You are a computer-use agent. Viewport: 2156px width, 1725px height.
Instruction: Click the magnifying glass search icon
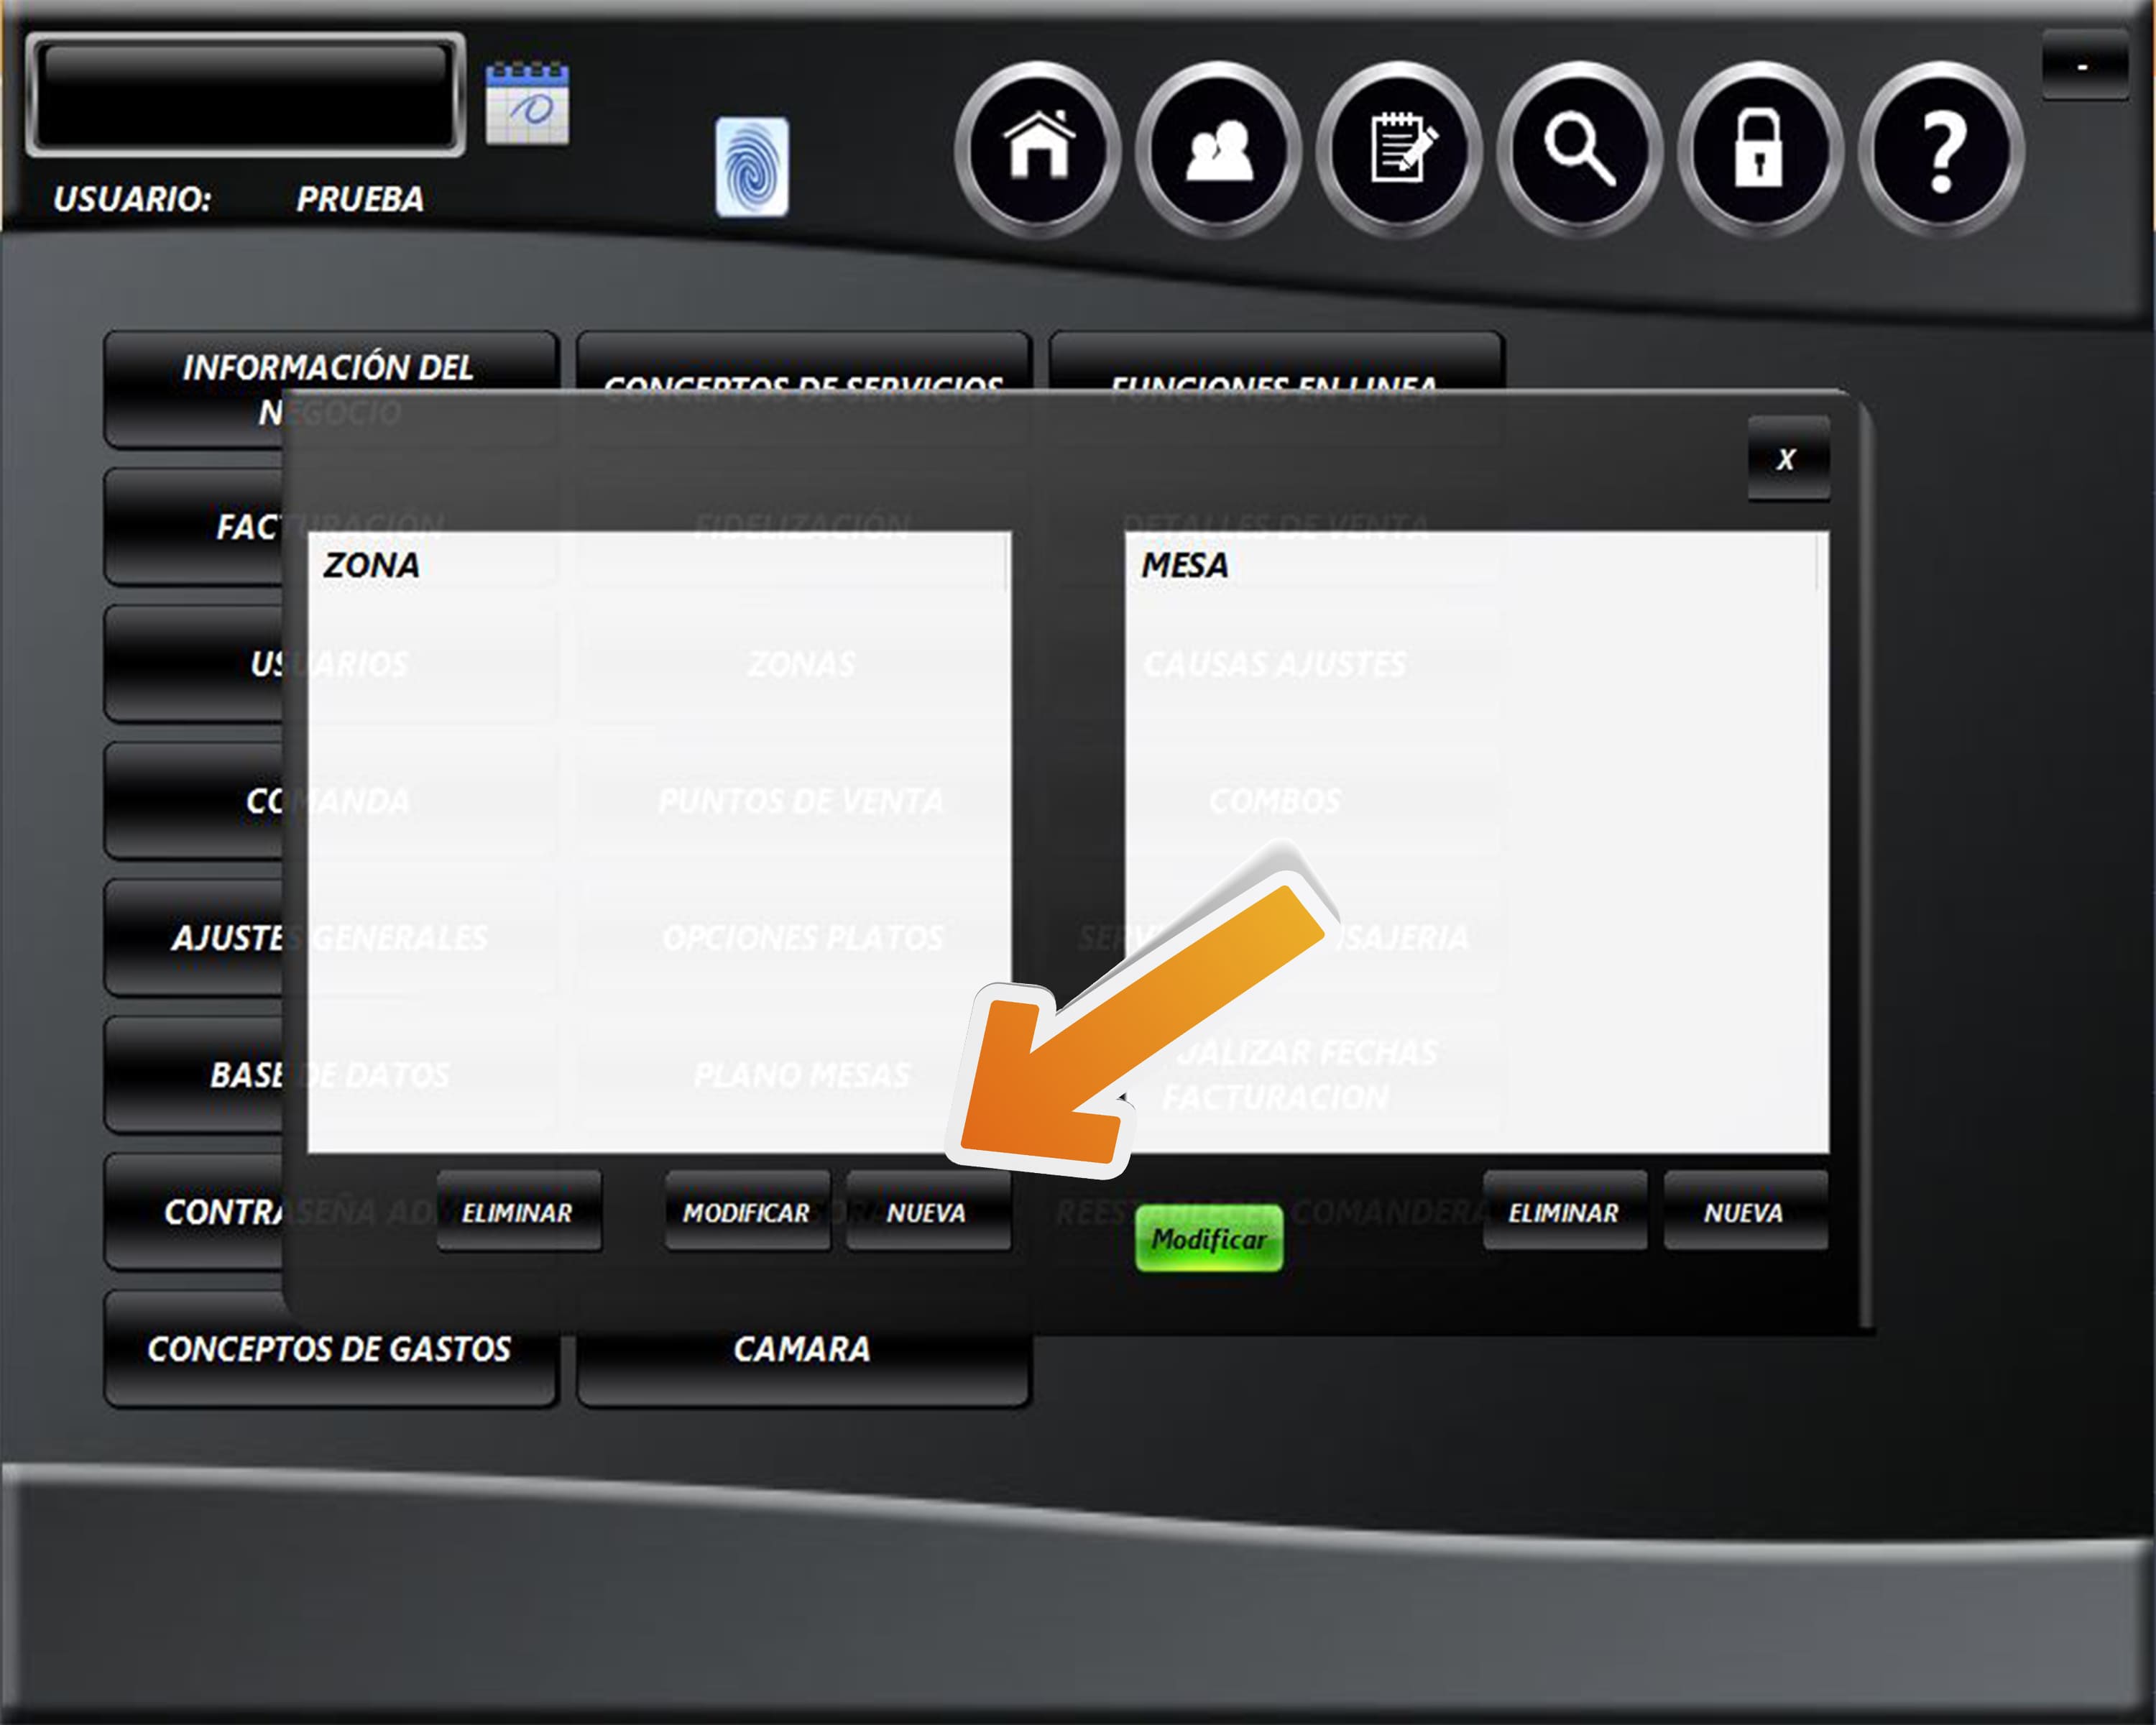pyautogui.click(x=1579, y=150)
